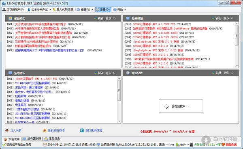Click 更多 >> in the 最新动态 panel

coord(111,18)
